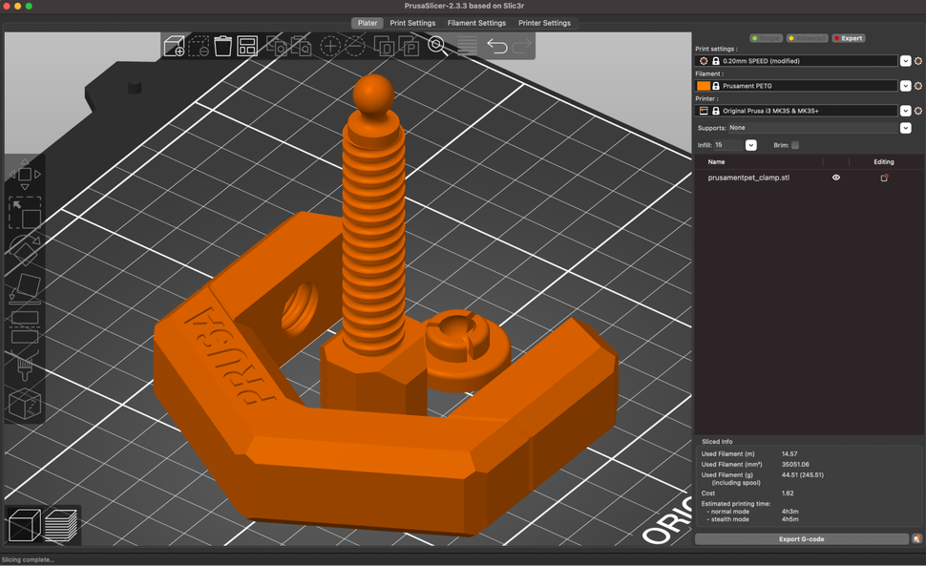Select the Place on face tool
Viewport: 926px width, 566px height.
(24, 291)
